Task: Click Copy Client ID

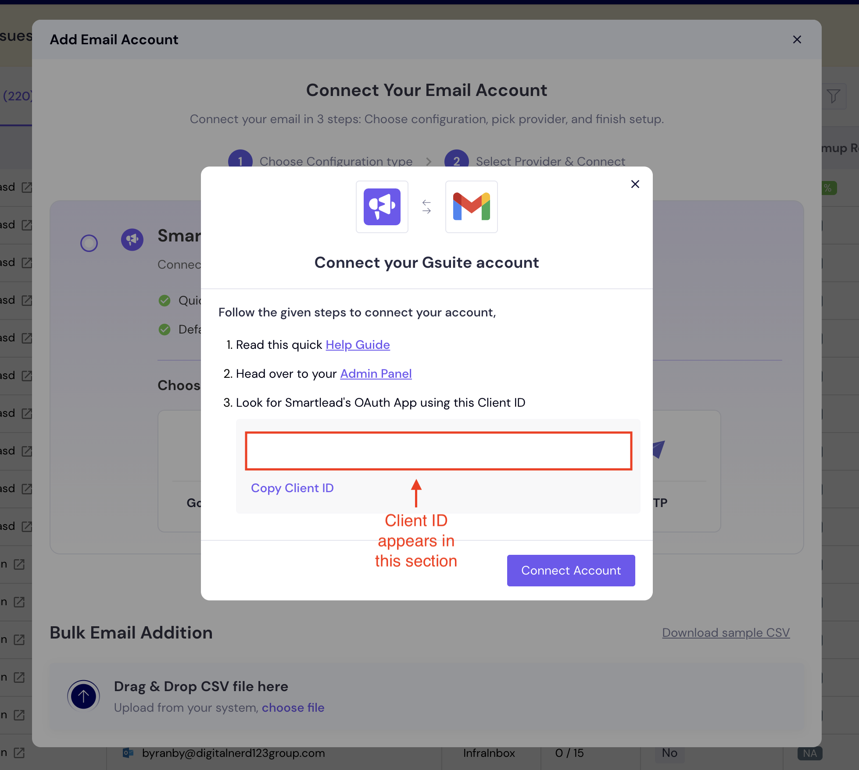Action: (292, 488)
